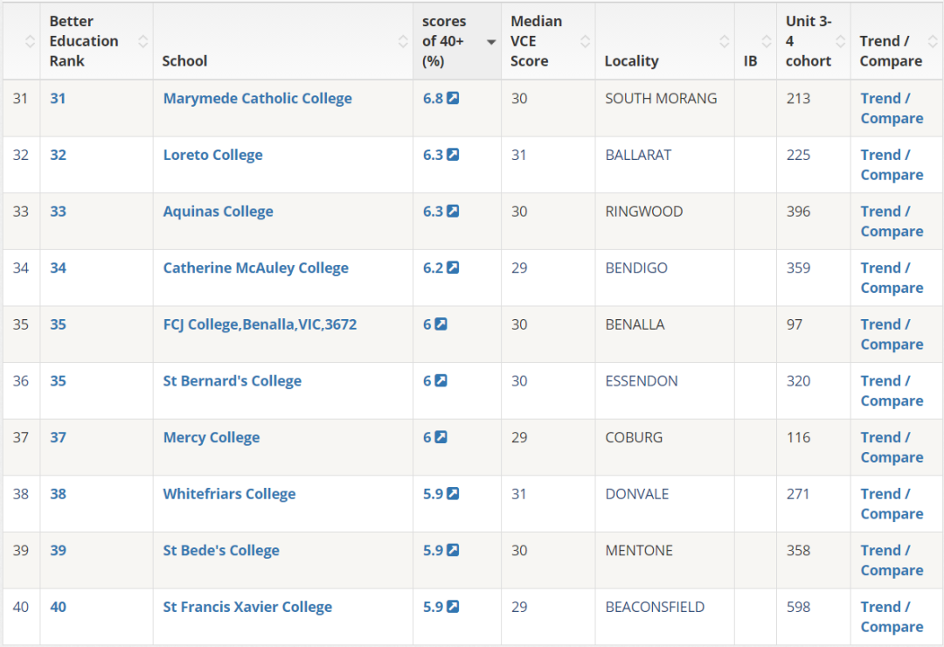The width and height of the screenshot is (944, 647).
Task: Open FCJ College,Benalla,VIC,3672 link
Action: pyautogui.click(x=260, y=324)
